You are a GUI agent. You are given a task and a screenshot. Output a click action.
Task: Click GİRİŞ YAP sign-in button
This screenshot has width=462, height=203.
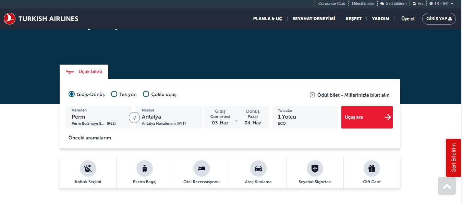coord(439,19)
